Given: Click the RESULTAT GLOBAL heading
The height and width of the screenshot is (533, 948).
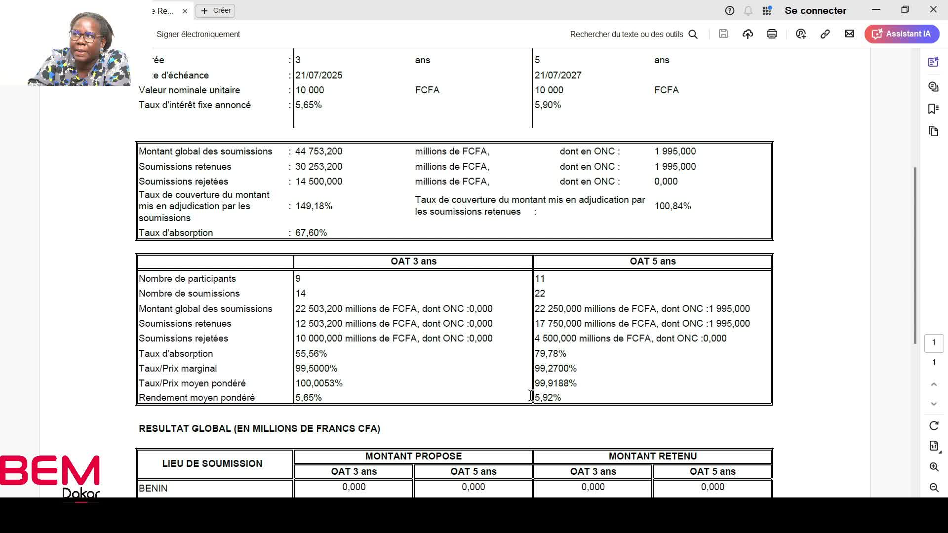Looking at the screenshot, I should coord(259,429).
